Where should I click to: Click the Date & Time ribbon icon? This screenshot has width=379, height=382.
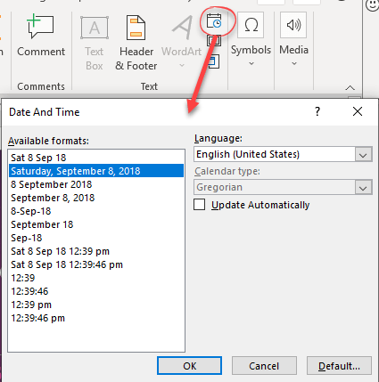(x=214, y=21)
